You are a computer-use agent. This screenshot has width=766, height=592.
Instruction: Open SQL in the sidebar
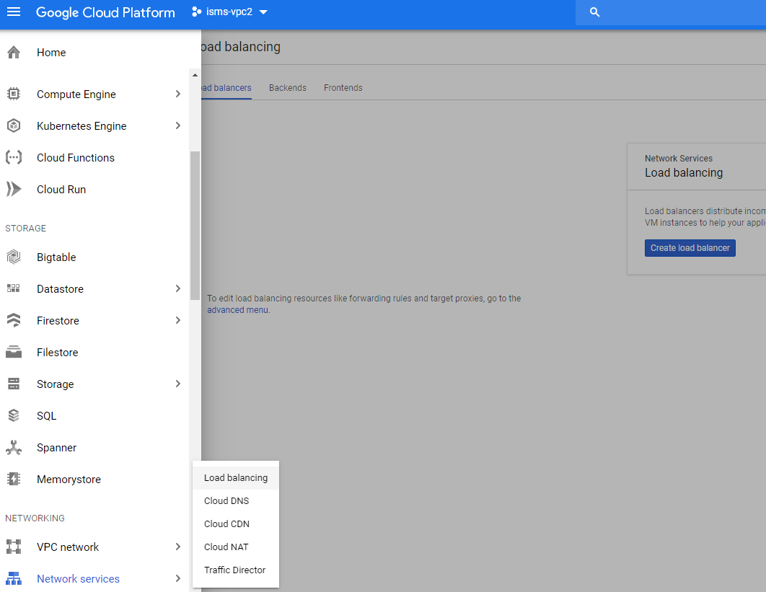pyautogui.click(x=47, y=415)
